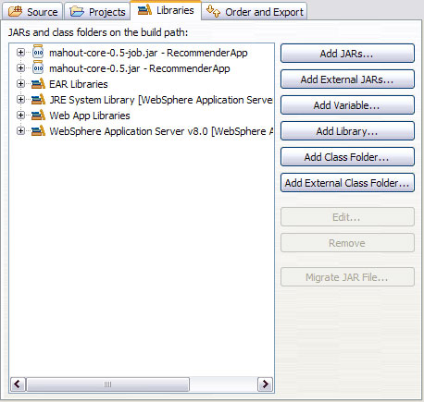Click the Migrate JAR File... button

pos(347,277)
